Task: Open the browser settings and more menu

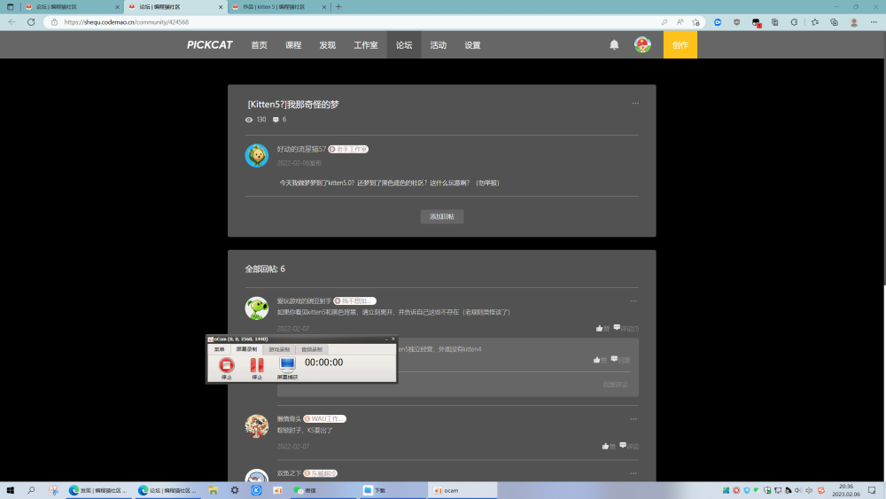Action: click(874, 22)
